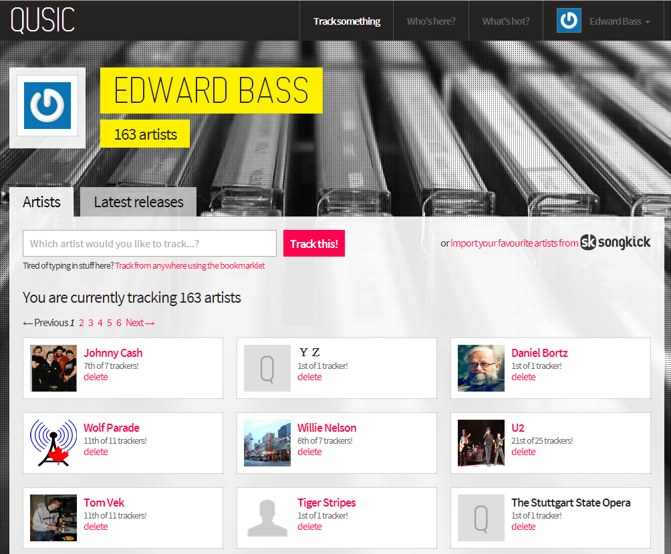Open the large Edward Bass profile picture
Image resolution: width=671 pixels, height=554 pixels.
point(47,106)
